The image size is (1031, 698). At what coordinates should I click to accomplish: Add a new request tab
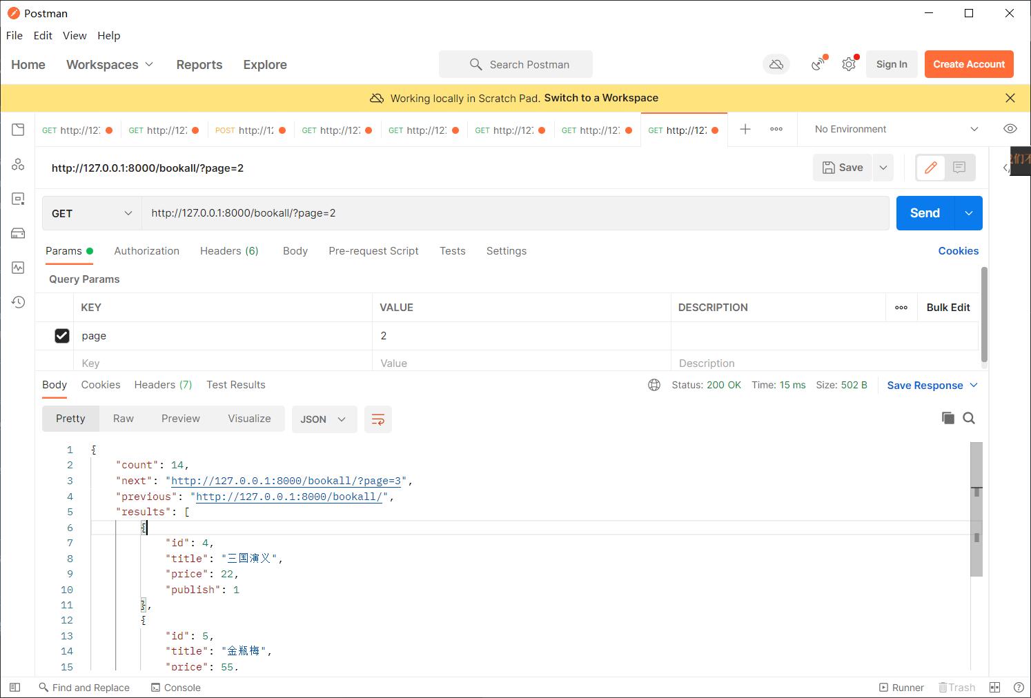[x=745, y=129]
